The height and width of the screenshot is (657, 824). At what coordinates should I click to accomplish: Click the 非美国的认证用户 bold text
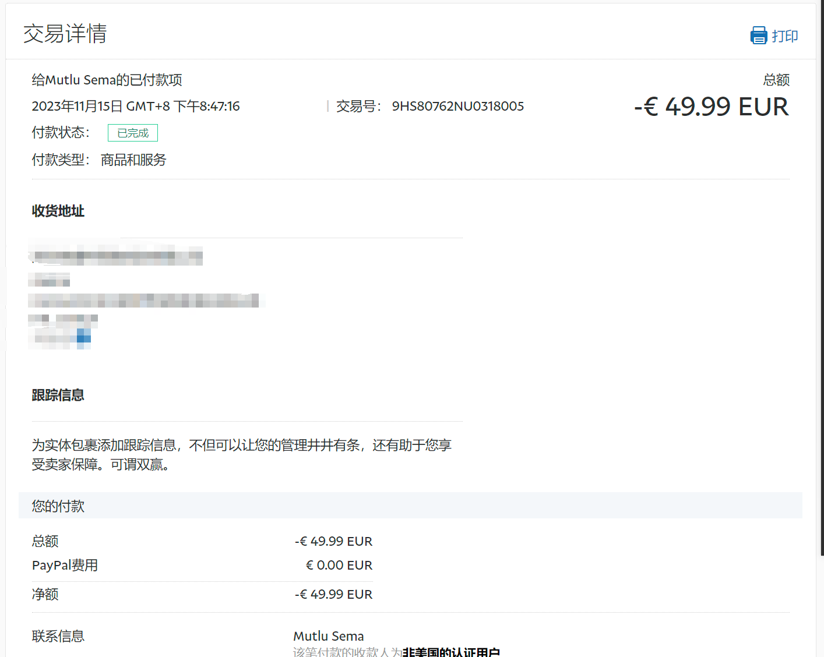coord(450,652)
